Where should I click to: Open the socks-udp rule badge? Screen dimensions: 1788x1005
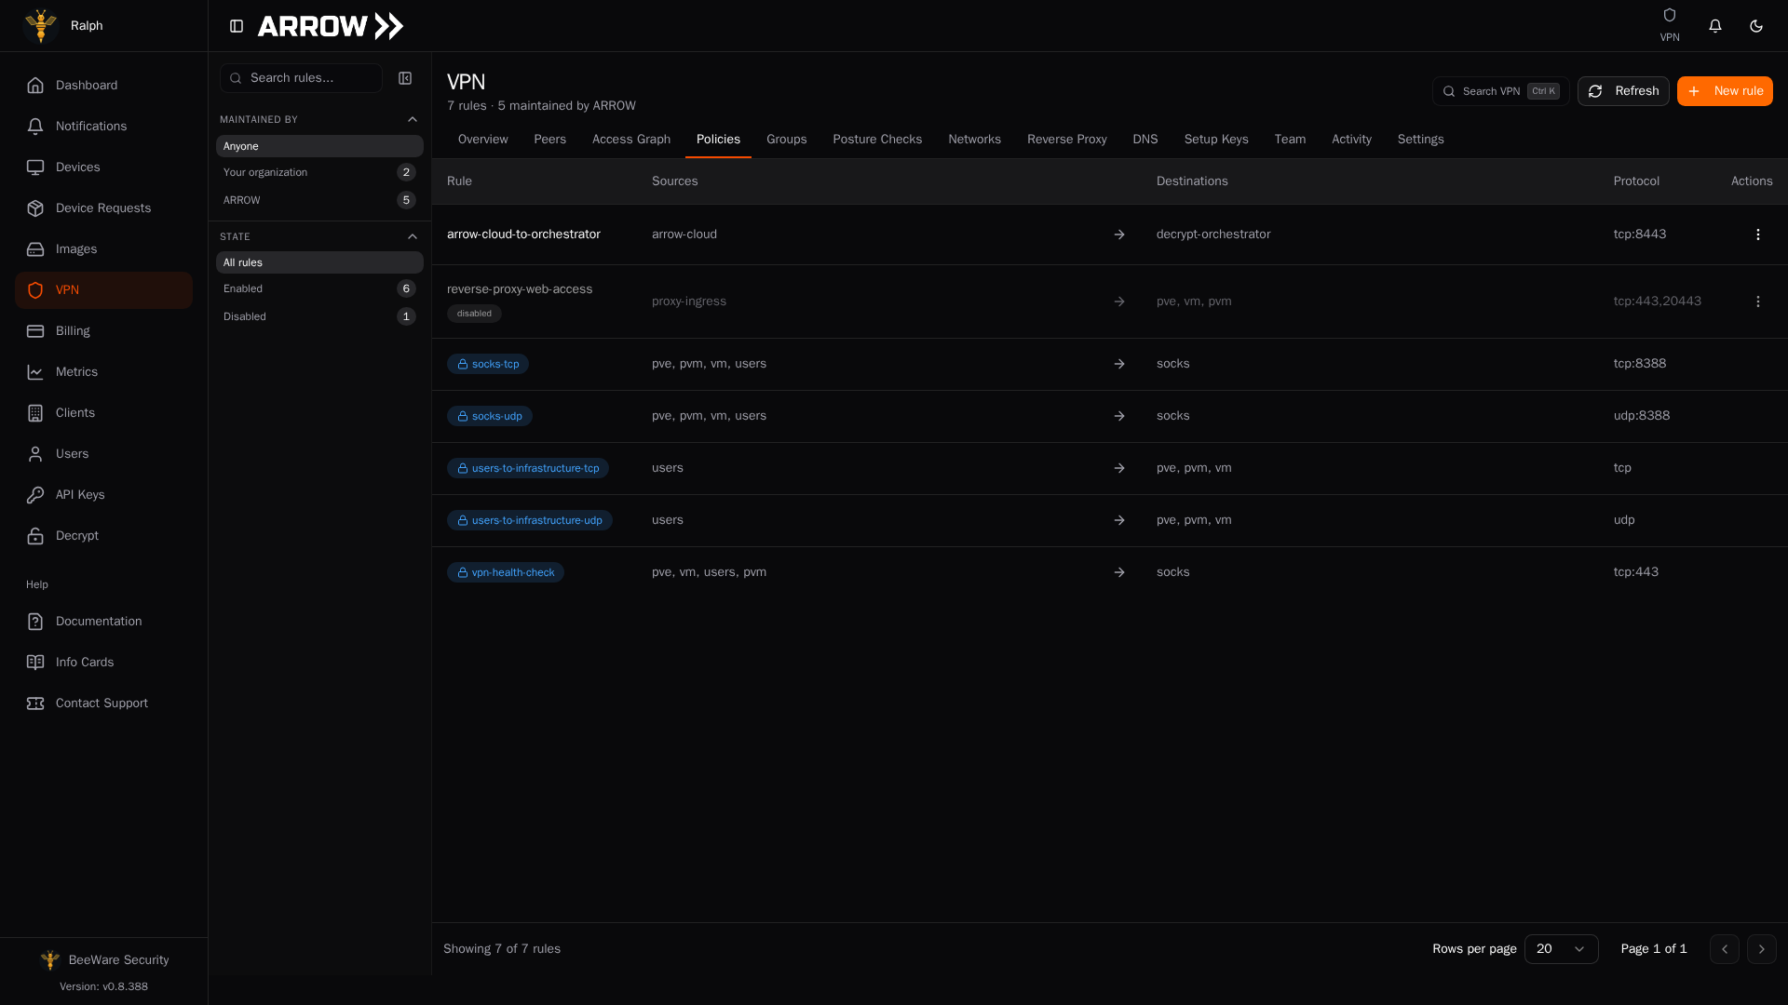490,416
